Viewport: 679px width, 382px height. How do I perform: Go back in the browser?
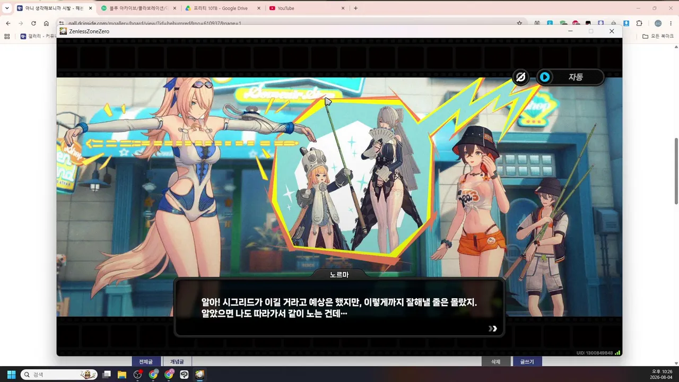point(8,23)
